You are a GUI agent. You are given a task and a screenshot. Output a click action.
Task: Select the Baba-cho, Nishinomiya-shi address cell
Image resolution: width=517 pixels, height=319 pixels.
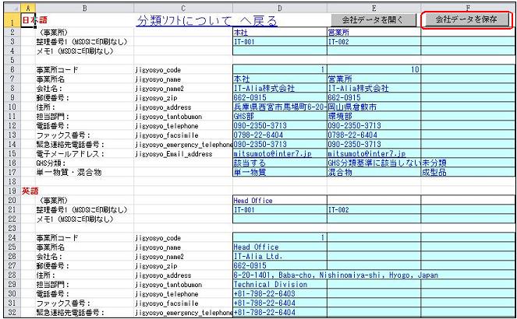(280, 275)
